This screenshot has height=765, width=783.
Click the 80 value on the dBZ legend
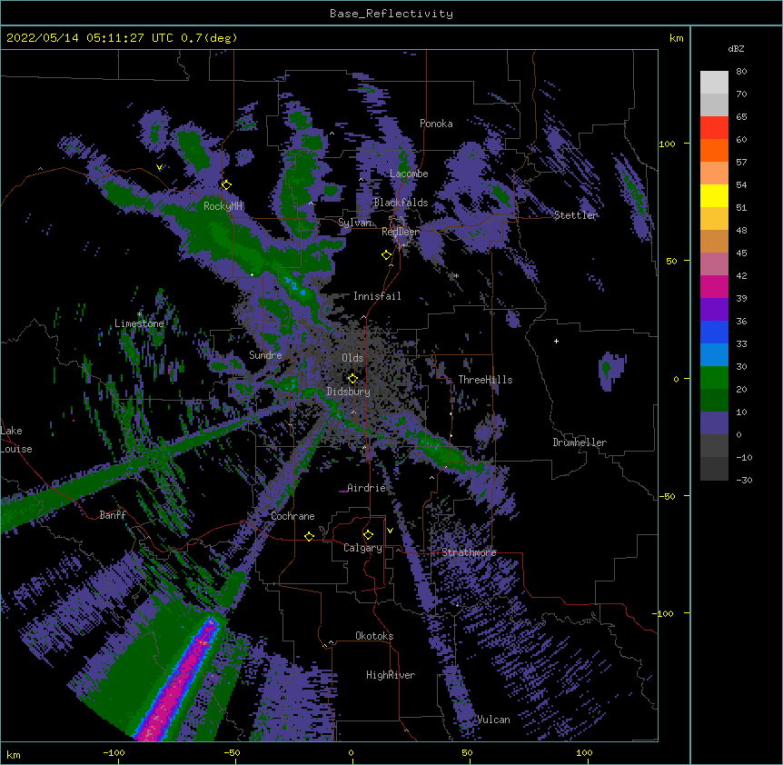741,72
